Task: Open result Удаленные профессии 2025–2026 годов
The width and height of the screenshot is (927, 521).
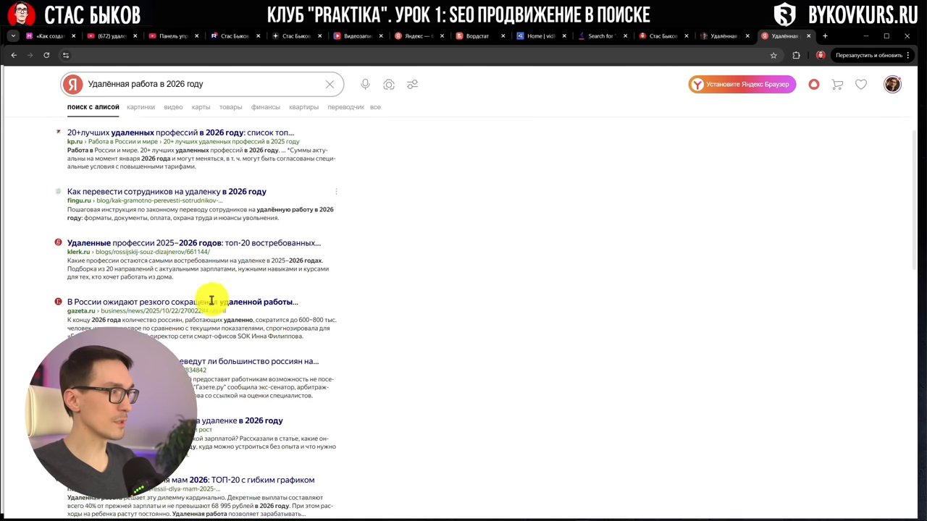Action: click(193, 243)
